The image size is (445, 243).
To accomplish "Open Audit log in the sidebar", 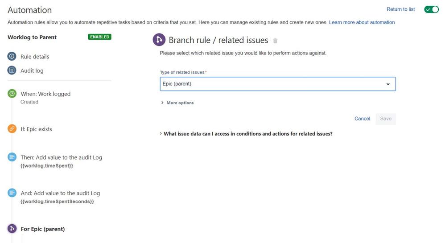I will [32, 70].
